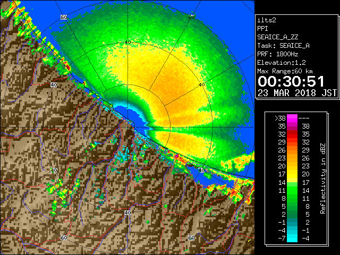Screen dimensions: 340x255
Task: Click the '40' ring label due south of radar
Action: click(x=127, y=212)
